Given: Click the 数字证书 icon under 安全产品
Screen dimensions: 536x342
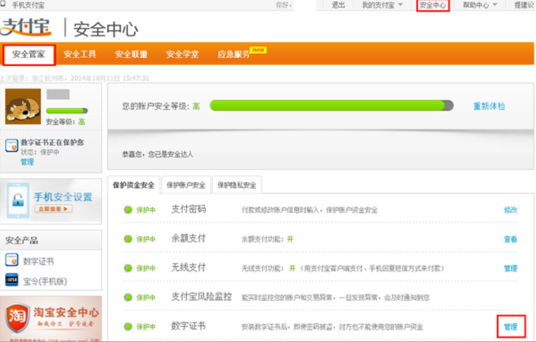Looking at the screenshot, I should tap(11, 260).
